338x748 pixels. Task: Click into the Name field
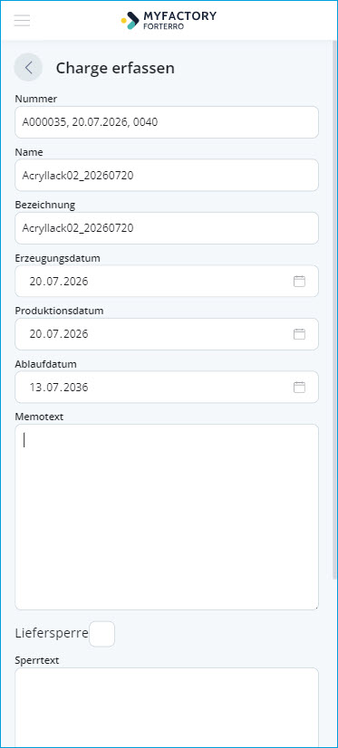pos(167,176)
